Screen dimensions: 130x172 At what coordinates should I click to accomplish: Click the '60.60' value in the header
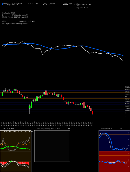point(66,5)
